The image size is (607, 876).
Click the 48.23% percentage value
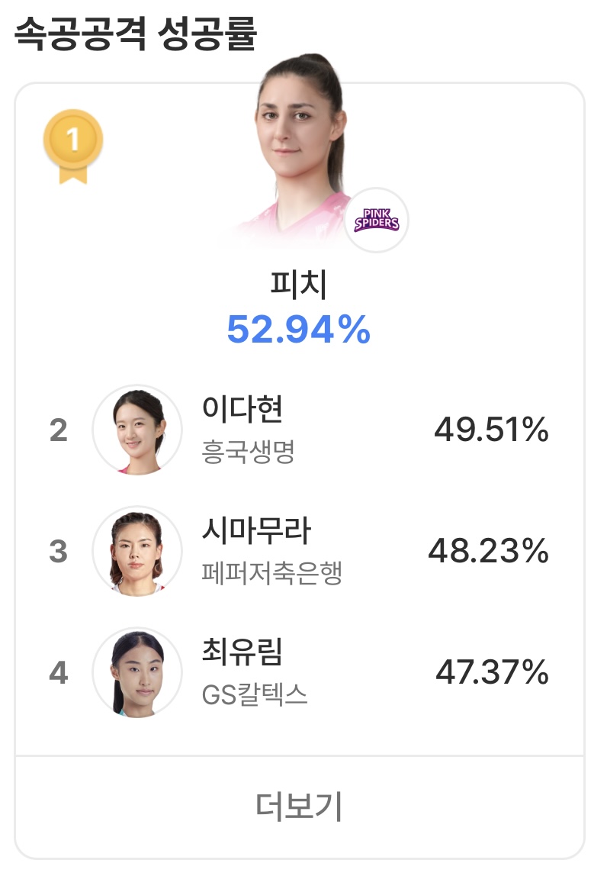[488, 551]
